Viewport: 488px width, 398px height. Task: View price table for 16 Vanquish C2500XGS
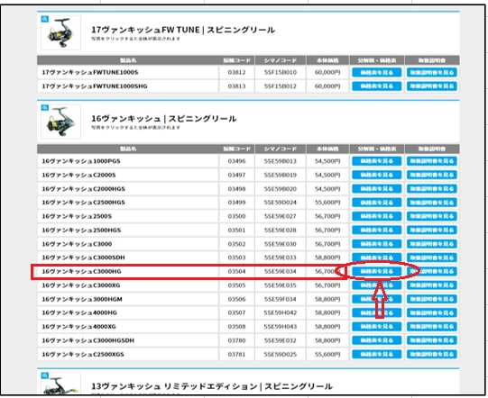tap(376, 354)
